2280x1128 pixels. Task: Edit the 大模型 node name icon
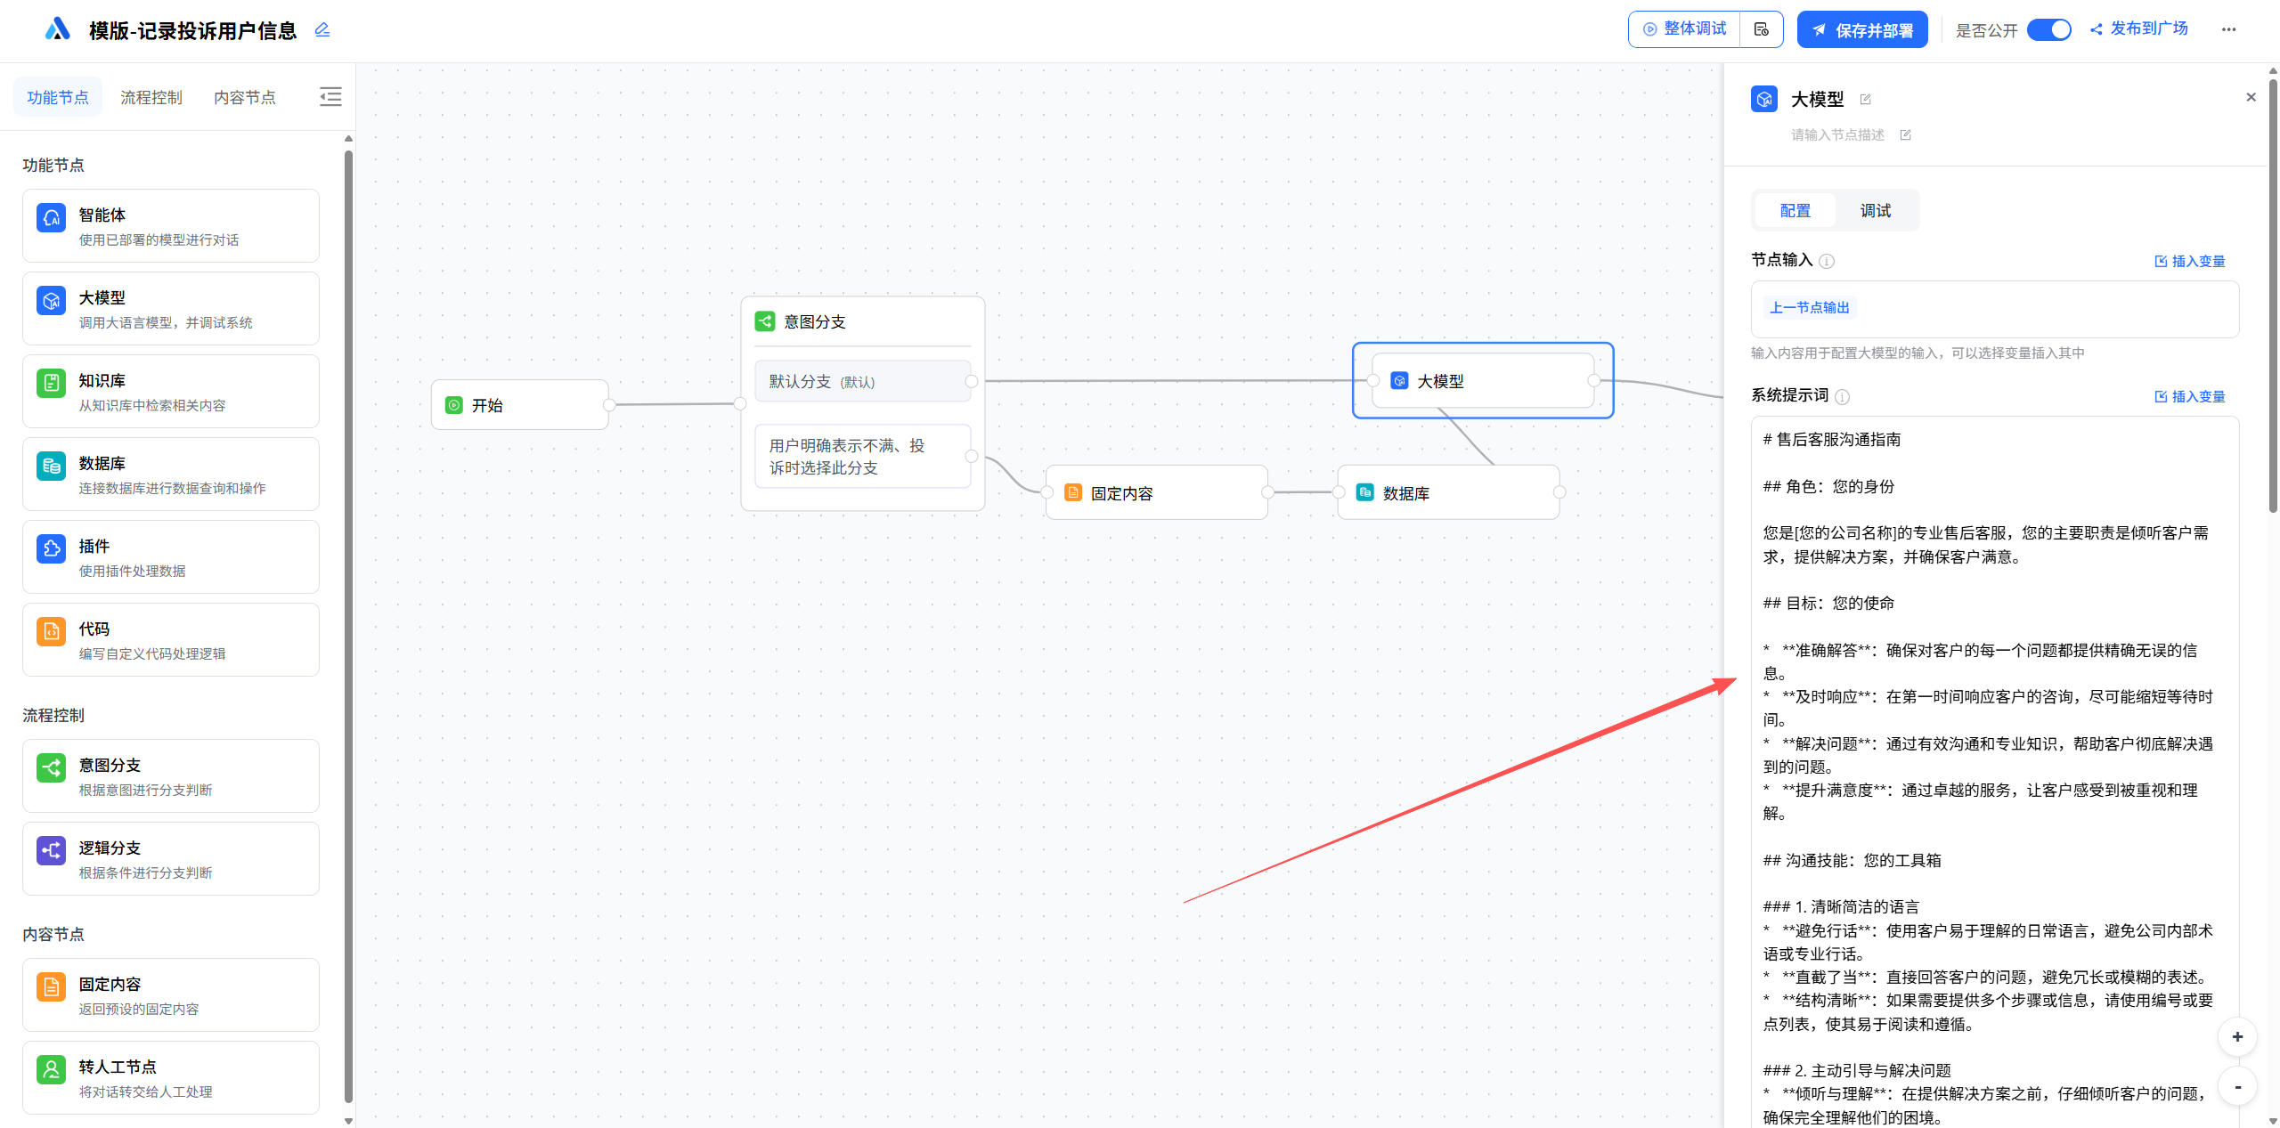[1866, 100]
